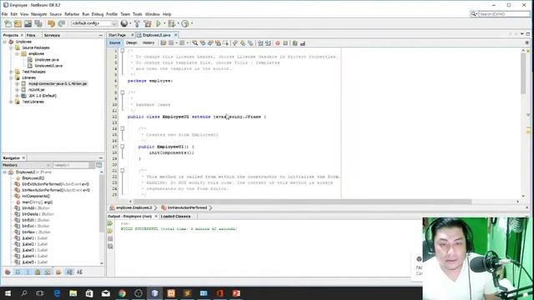Click the Search field at top right
Image resolution: width=534 pixels, height=300 pixels.
tap(504, 14)
